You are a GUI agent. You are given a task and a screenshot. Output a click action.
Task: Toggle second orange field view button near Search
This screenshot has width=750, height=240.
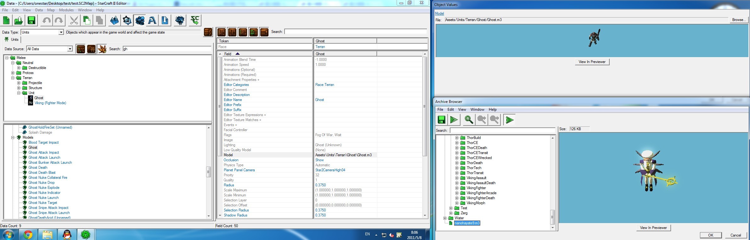click(232, 32)
